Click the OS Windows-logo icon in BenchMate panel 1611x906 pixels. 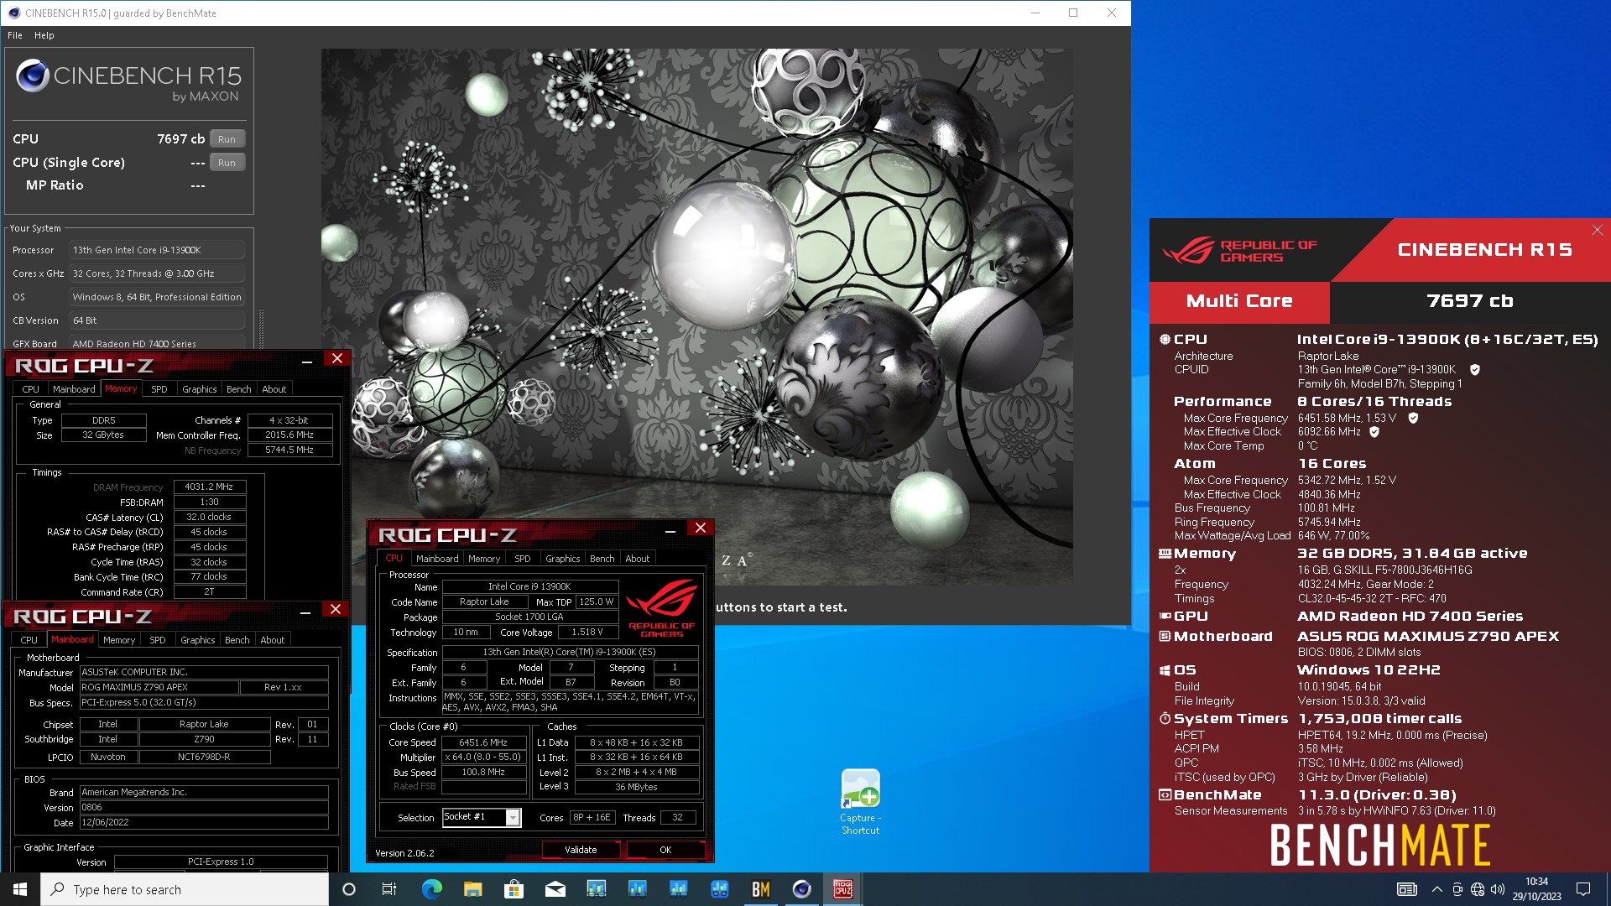(1165, 670)
